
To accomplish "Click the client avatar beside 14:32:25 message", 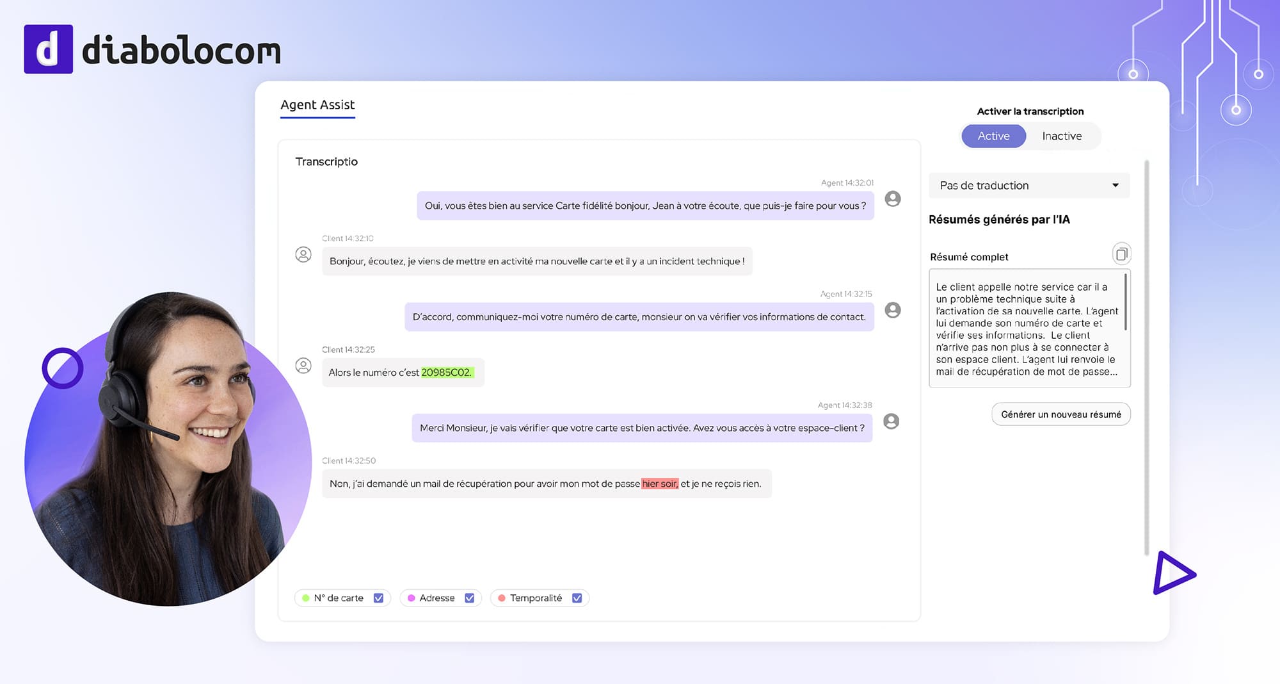I will click(303, 366).
